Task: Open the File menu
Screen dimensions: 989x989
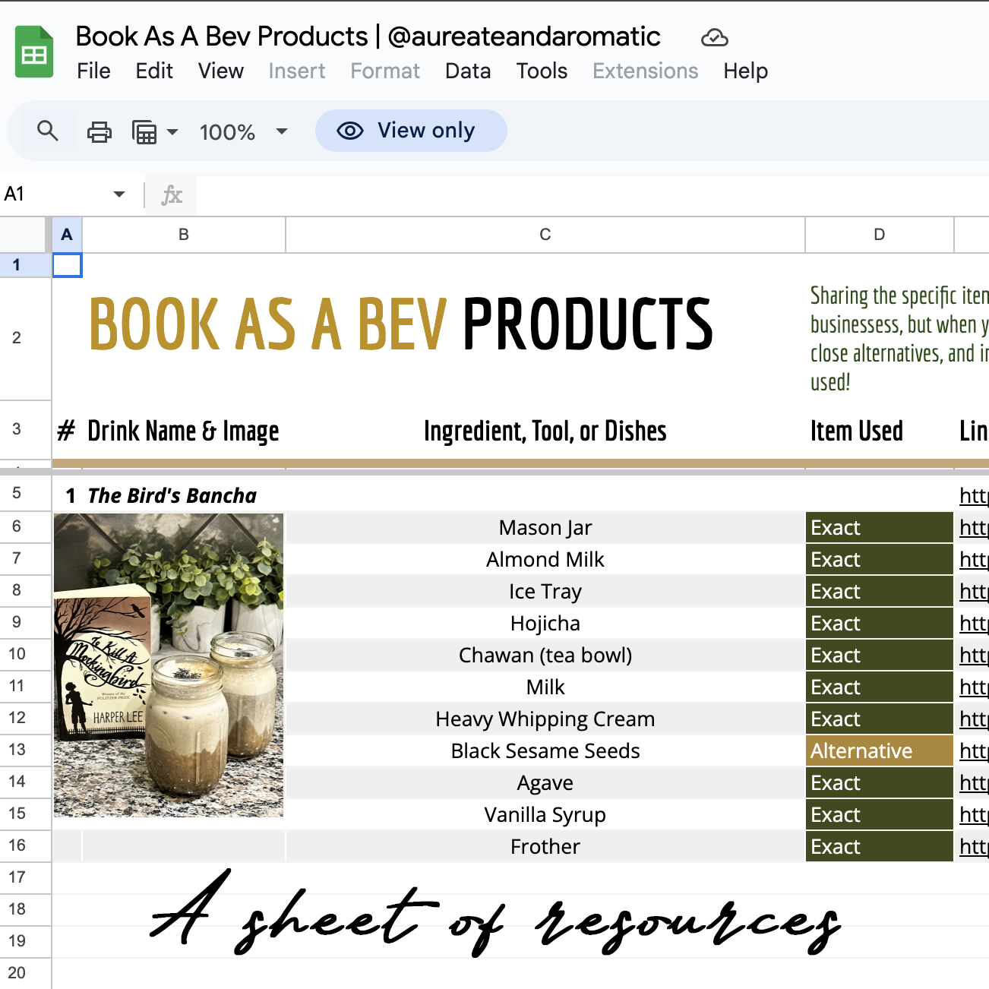Action: point(93,71)
